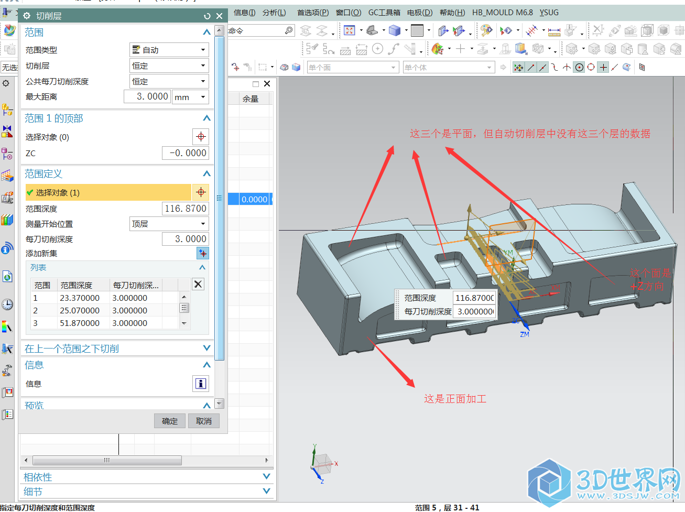
Task: Click the robot machining sidebar icon
Action: tap(7, 371)
